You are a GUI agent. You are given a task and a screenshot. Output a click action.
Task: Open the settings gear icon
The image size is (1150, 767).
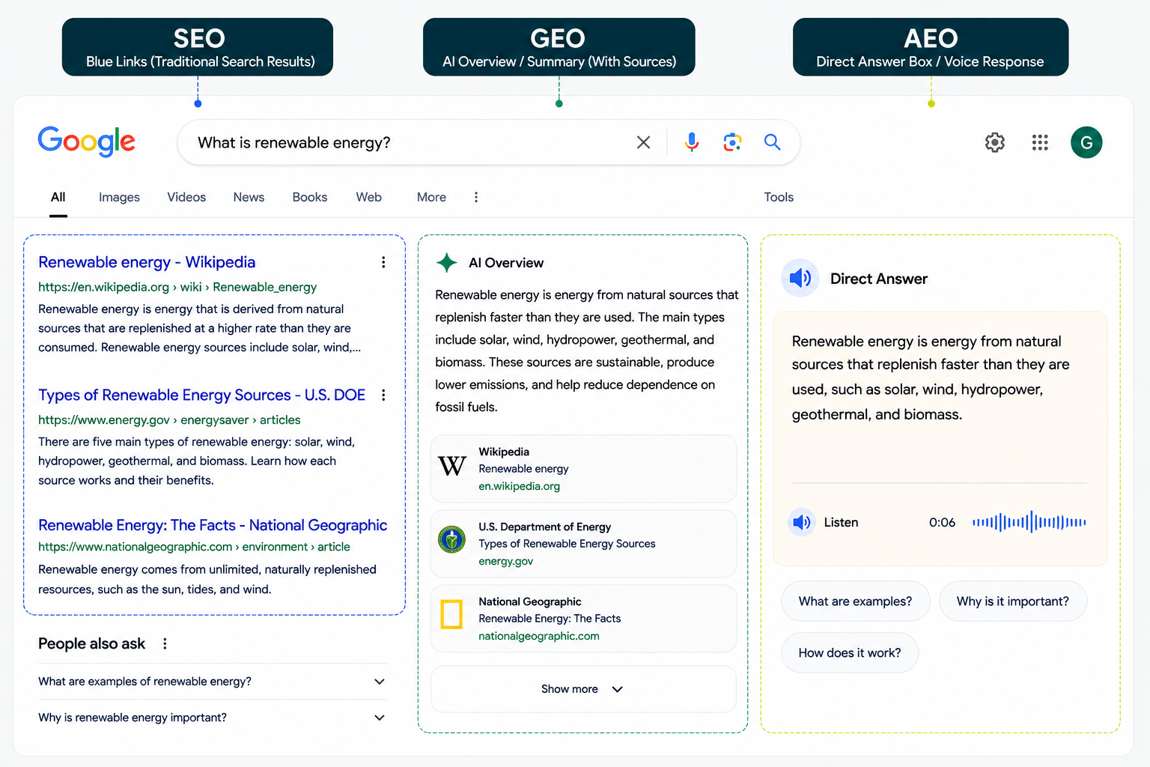[x=994, y=142]
